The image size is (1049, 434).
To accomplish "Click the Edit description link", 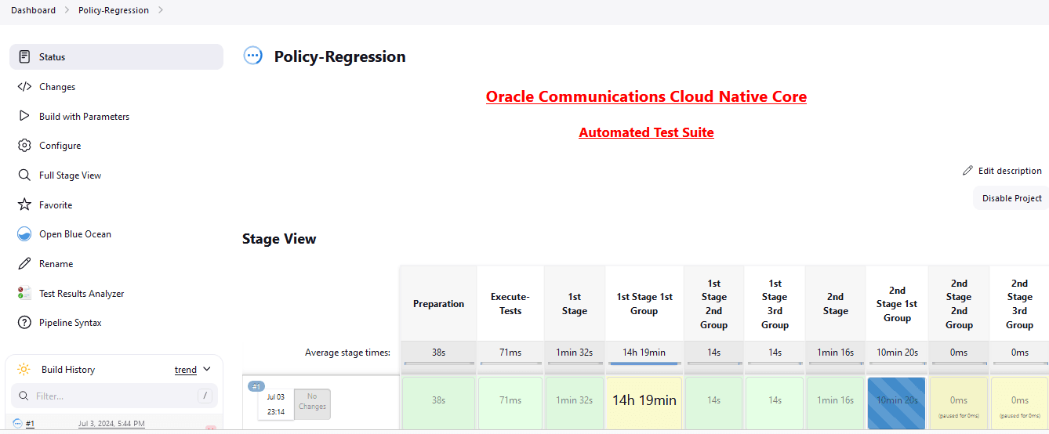I will click(1003, 171).
